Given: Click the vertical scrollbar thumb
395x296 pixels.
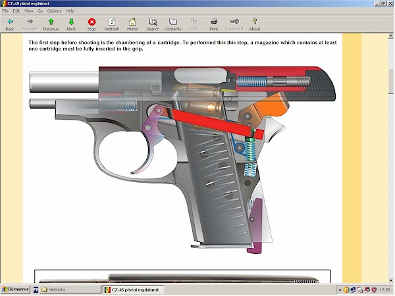Looking at the screenshot, I should pyautogui.click(x=390, y=81).
